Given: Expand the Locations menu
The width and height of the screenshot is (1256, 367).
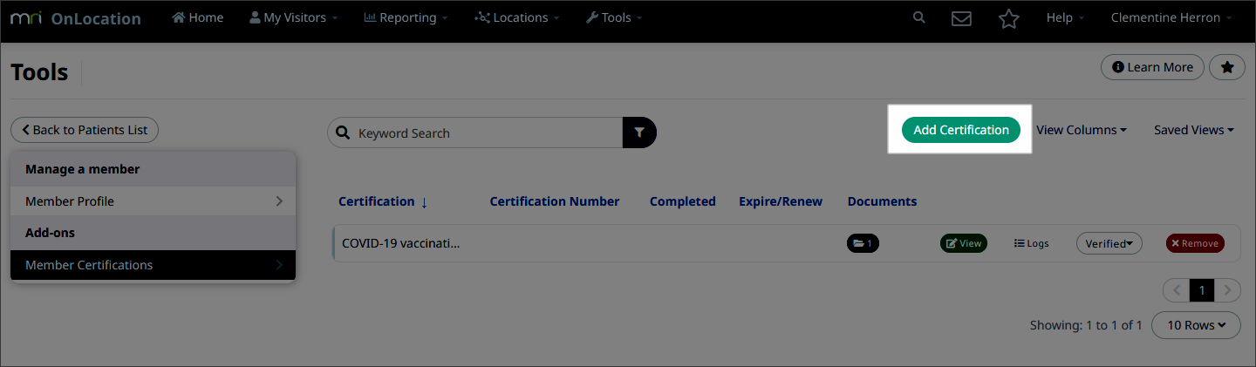Looking at the screenshot, I should tap(517, 17).
